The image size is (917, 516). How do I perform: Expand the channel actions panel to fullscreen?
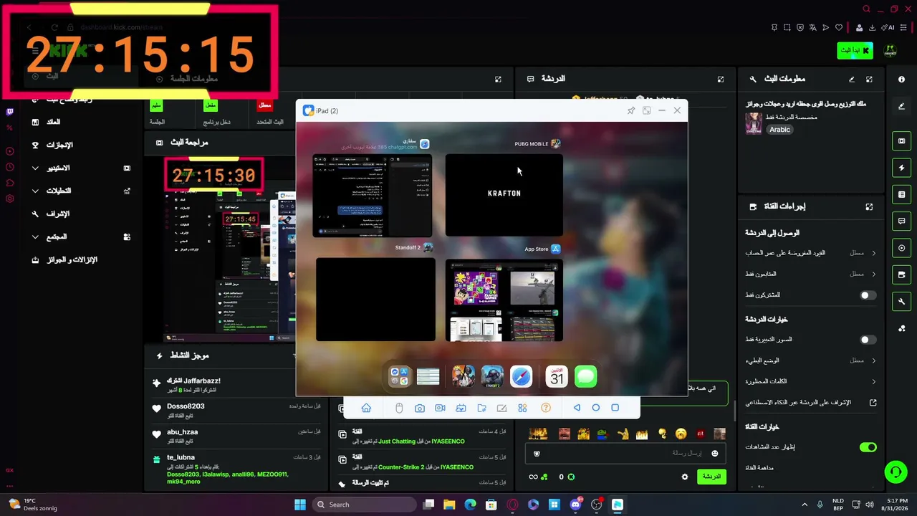[869, 206]
